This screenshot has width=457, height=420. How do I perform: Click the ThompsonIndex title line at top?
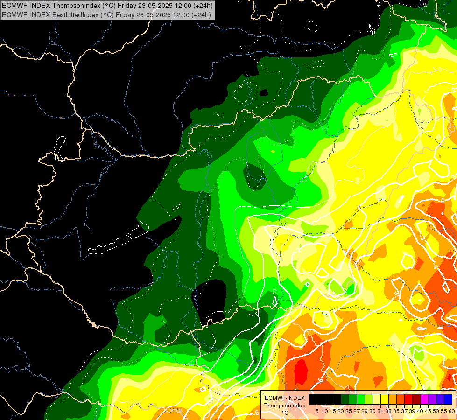coord(107,5)
